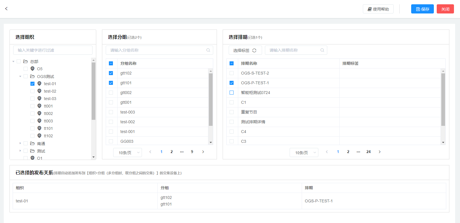The height and width of the screenshot is (223, 460).
Task: Click the C4 schedule row
Action: click(334, 132)
